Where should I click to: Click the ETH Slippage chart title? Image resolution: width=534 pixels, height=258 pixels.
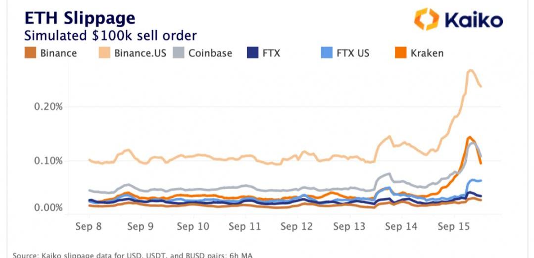pos(80,18)
